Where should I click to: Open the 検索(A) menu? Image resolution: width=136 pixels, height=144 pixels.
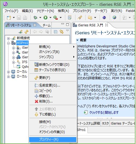click(63, 11)
